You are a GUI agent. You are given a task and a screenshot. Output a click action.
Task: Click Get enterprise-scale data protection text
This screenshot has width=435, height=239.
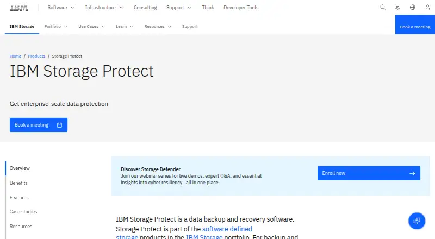coord(59,104)
